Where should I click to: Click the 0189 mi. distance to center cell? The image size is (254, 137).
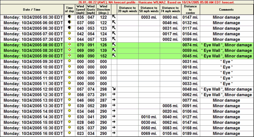(x=190, y=133)
